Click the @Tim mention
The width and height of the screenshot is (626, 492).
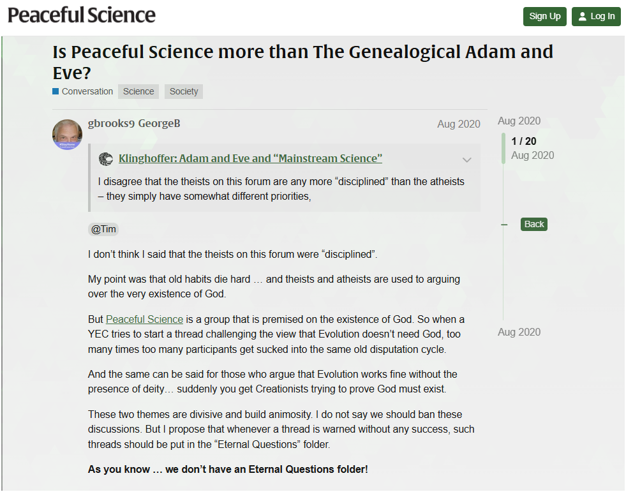point(103,229)
